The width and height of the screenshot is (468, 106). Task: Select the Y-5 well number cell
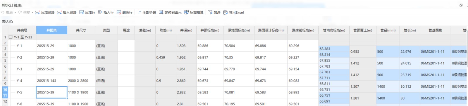22,92
